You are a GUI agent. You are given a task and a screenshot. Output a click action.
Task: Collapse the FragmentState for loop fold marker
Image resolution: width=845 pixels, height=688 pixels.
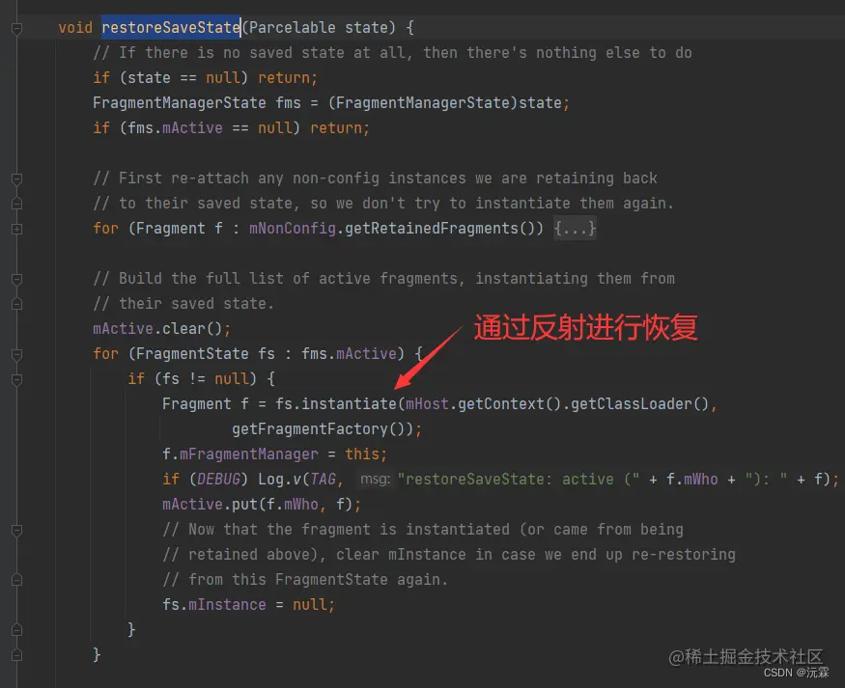(x=16, y=355)
